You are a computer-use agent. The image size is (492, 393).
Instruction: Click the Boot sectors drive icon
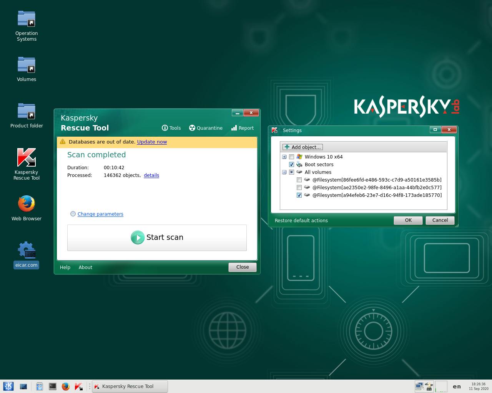pos(299,164)
